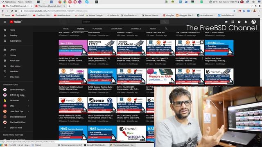Open the pfSense VM Router thumbnail
This screenshot has height=147, width=262.
pos(102,105)
